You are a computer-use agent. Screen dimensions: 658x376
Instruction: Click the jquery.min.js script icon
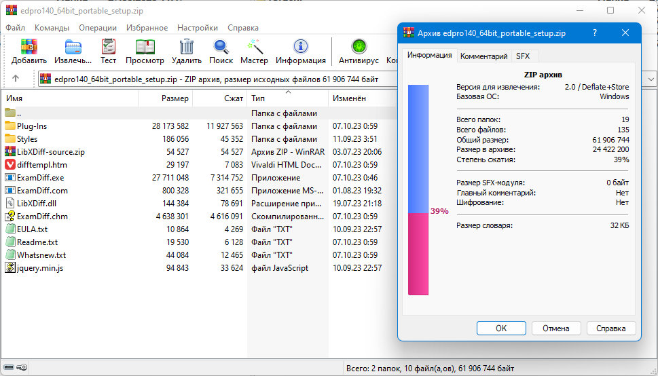[x=10, y=267]
